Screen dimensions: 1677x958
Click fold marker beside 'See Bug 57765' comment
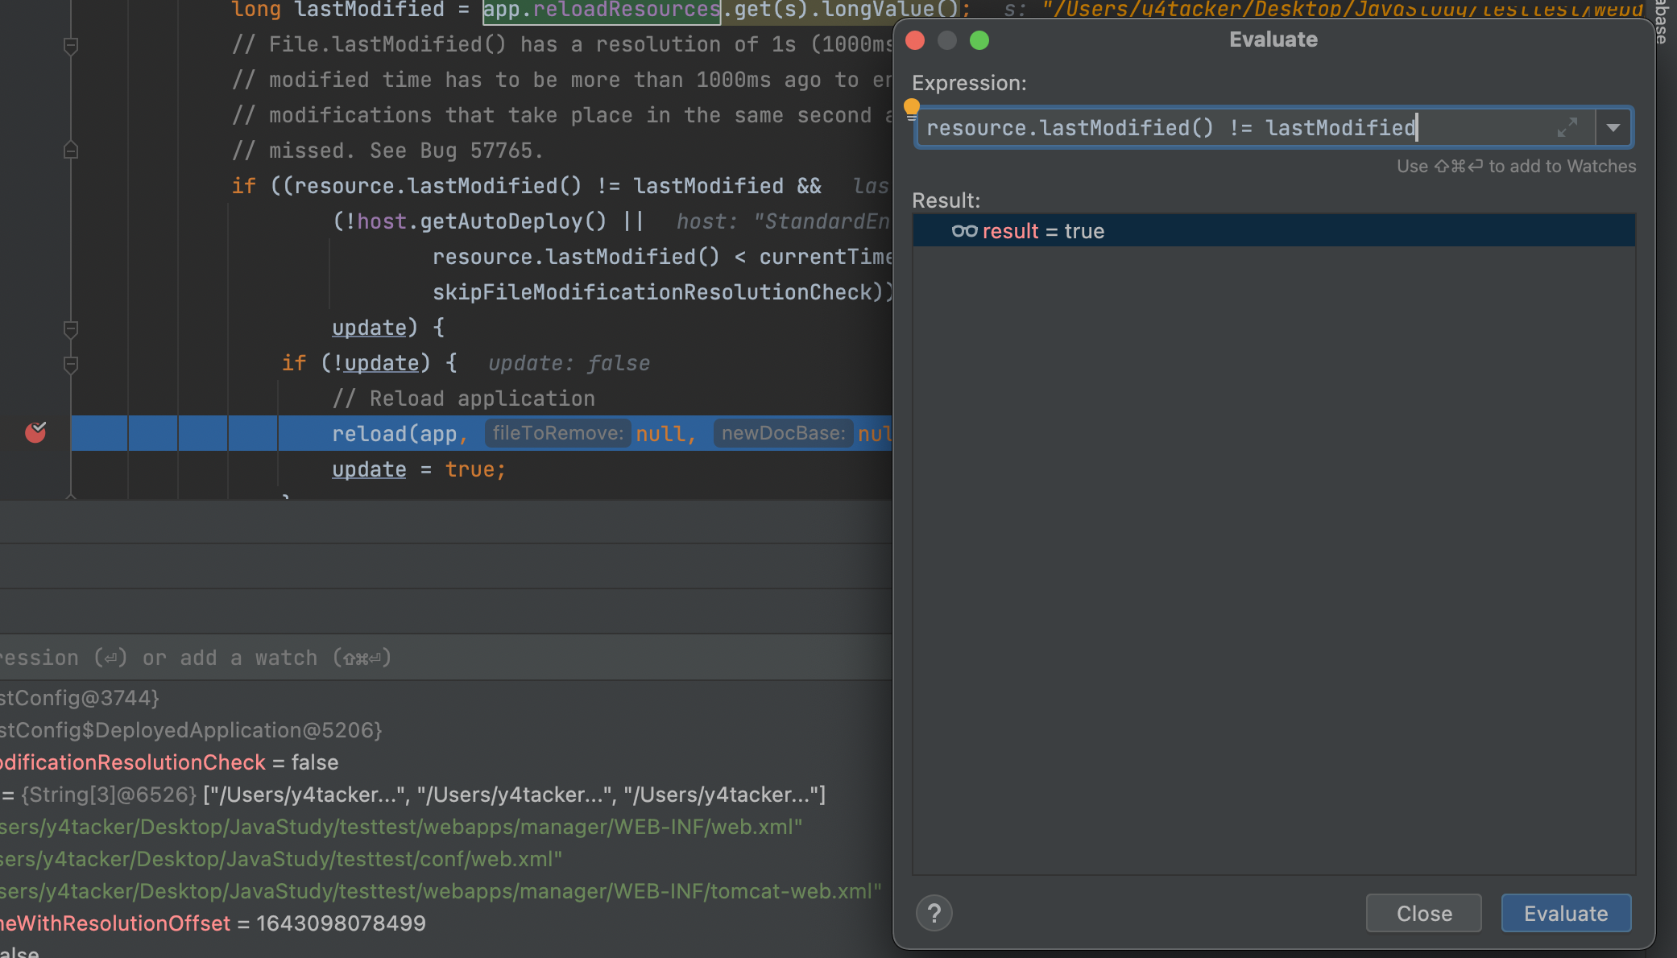click(x=71, y=151)
